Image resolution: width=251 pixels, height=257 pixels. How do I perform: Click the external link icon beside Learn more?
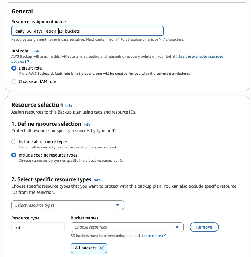tap(164, 236)
